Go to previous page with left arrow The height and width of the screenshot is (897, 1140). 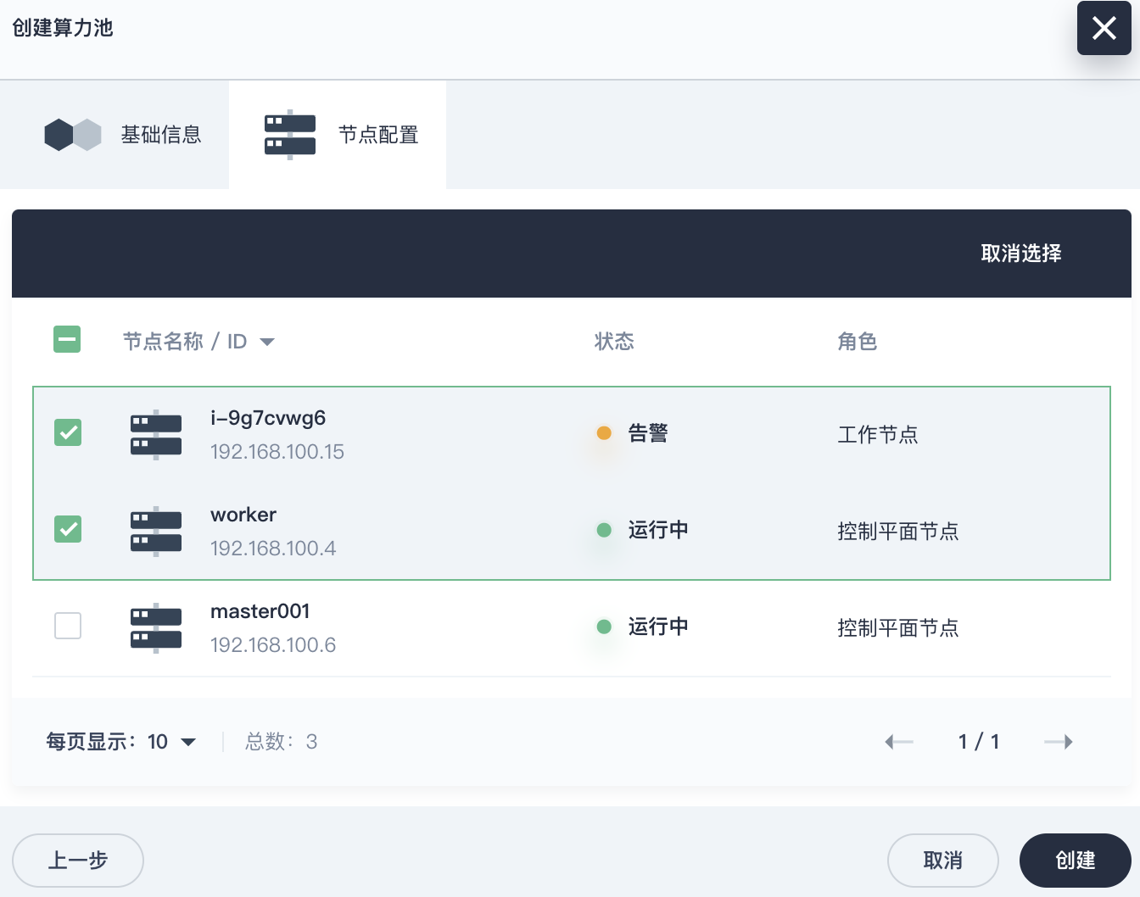point(899,742)
